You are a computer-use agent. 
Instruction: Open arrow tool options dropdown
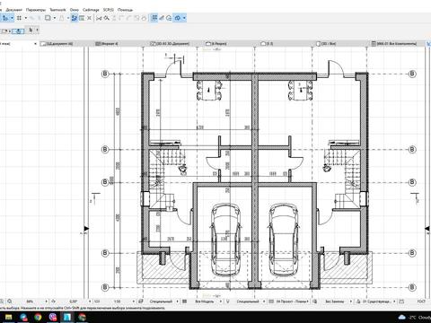pyautogui.click(x=37, y=30)
